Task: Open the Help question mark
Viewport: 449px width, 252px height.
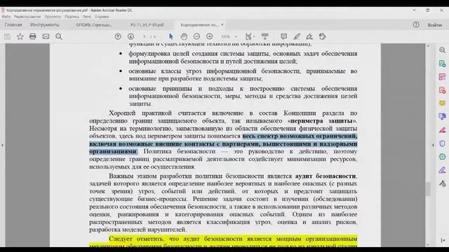Action: pos(416,25)
